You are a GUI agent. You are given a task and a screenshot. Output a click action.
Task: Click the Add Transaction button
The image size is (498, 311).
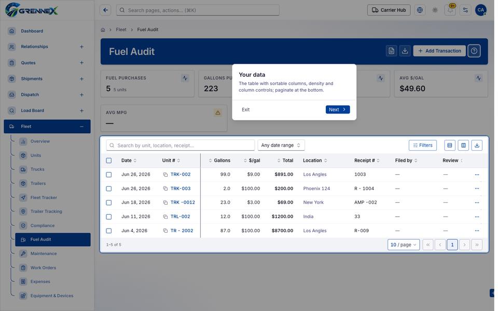click(439, 51)
